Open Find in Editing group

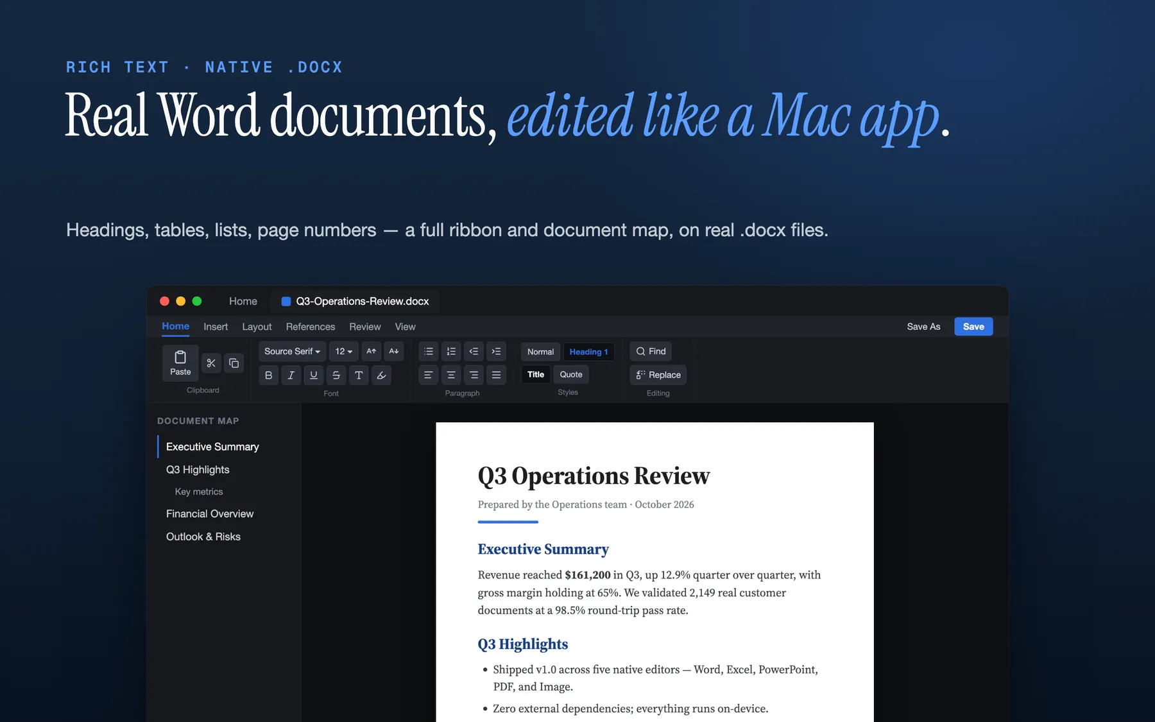[x=651, y=351]
